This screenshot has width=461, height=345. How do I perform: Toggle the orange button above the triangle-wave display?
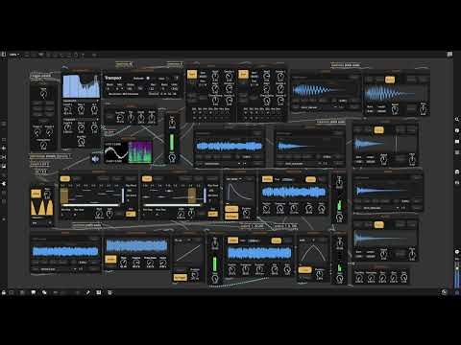coord(36,194)
